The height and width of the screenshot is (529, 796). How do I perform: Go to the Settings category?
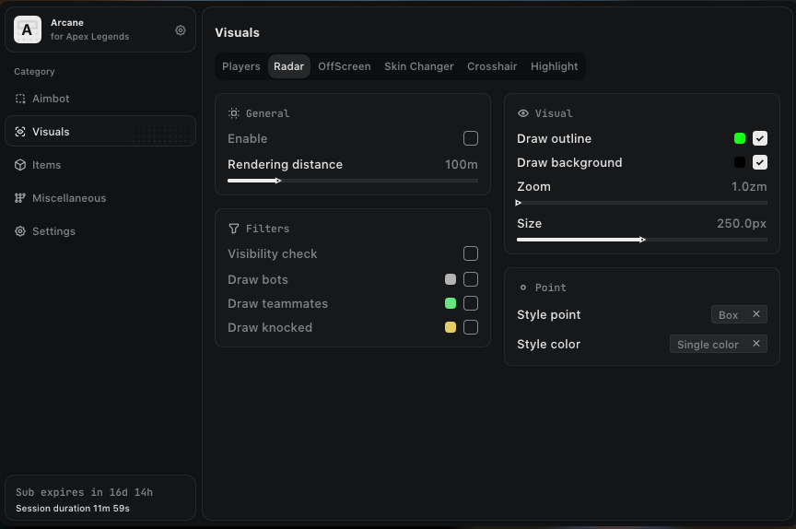click(53, 231)
